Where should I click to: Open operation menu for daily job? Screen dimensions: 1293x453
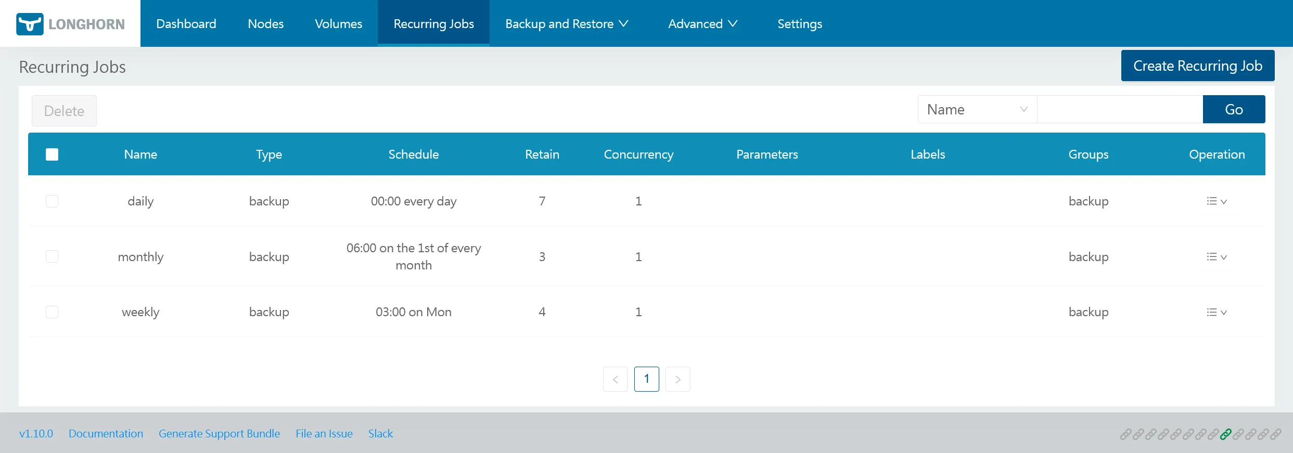pos(1217,201)
